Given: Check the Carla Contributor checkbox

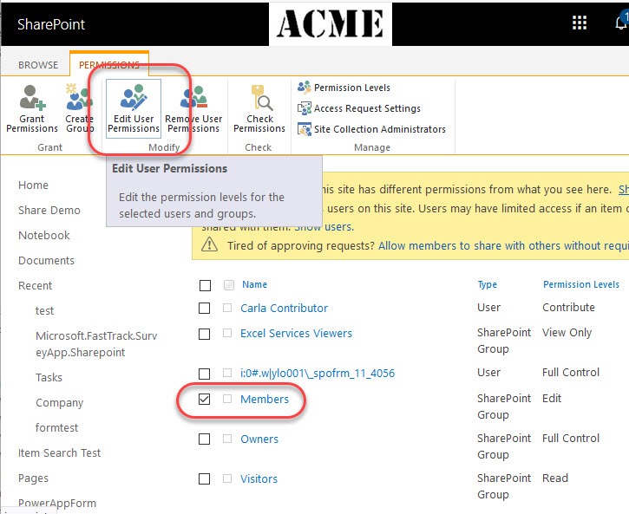Looking at the screenshot, I should tap(205, 308).
